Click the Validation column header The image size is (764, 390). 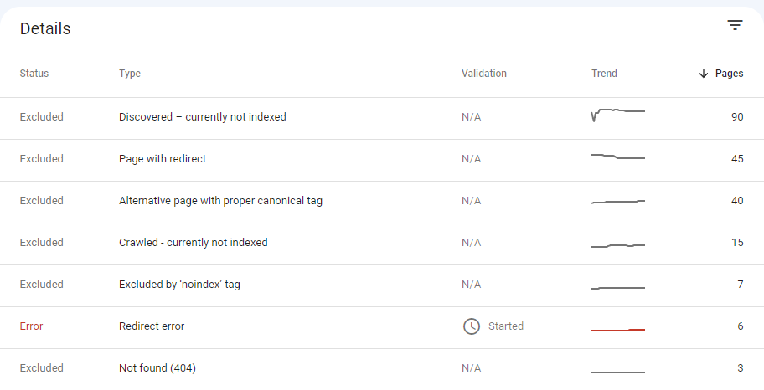click(483, 74)
